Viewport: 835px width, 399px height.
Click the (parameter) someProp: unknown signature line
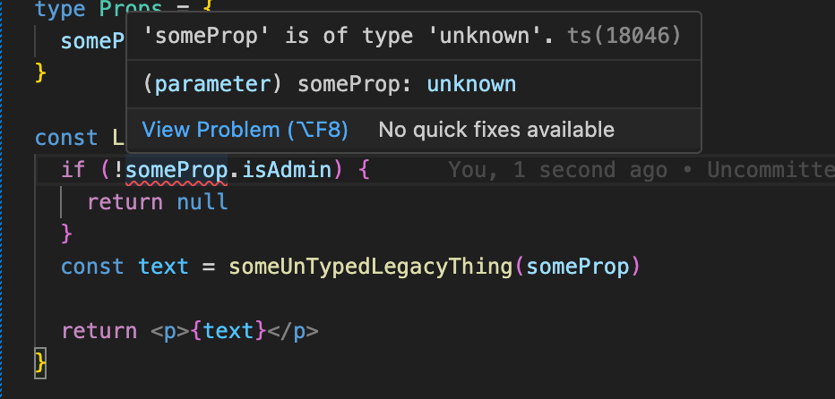click(x=330, y=84)
